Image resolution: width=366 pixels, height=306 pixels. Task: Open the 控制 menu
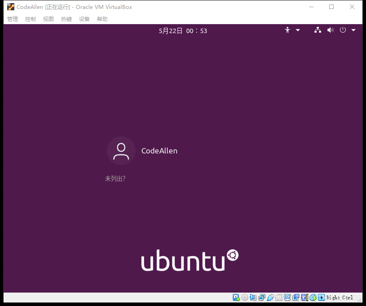tap(30, 19)
